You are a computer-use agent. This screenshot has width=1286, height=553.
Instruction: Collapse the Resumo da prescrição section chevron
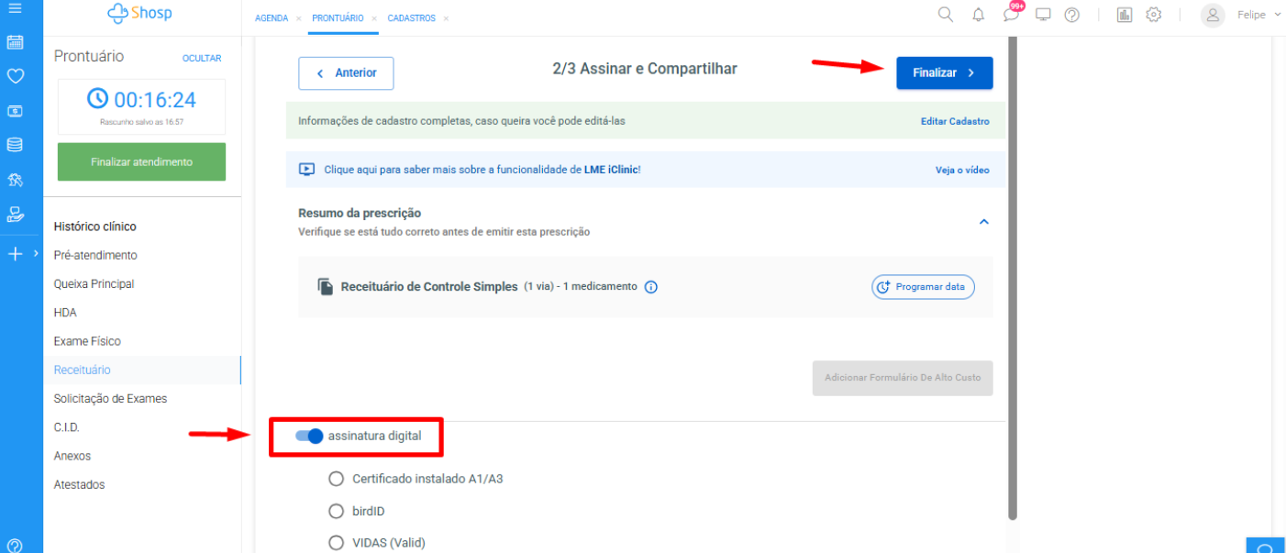click(x=983, y=222)
